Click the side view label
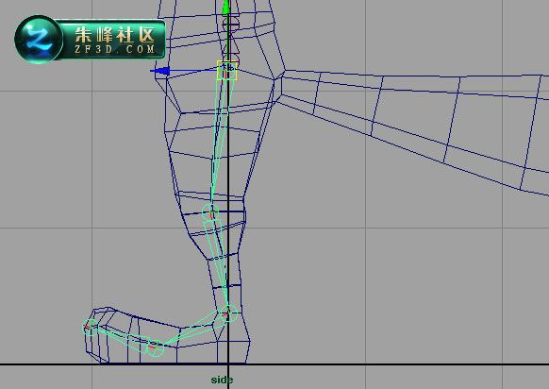The width and height of the screenshot is (549, 389). click(222, 380)
